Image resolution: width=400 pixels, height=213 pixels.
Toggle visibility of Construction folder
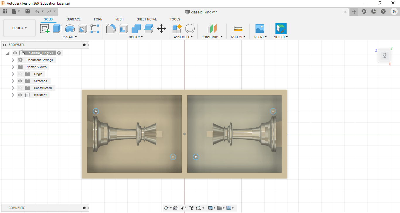pos(20,88)
